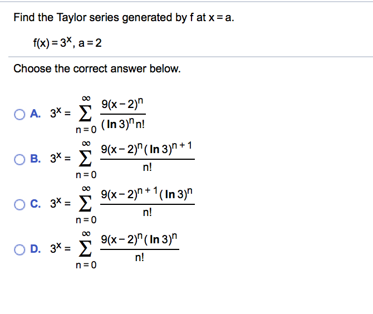Click option B's numerator containing (ln 3)^(n+1)

pyautogui.click(x=146, y=149)
